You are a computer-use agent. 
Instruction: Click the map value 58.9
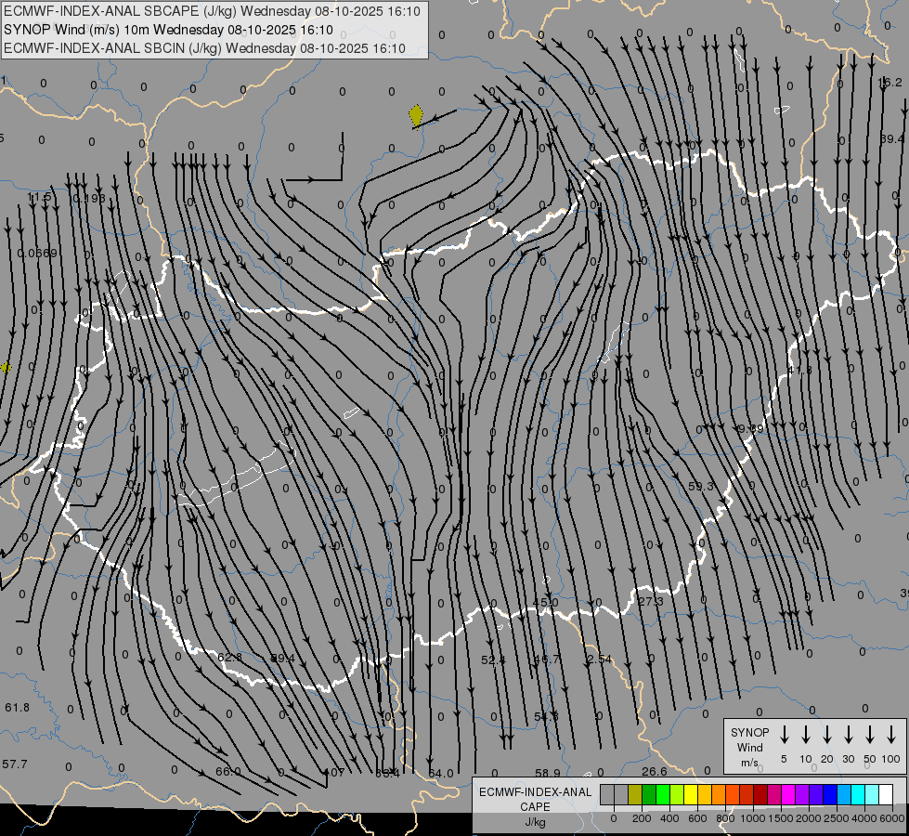(547, 773)
